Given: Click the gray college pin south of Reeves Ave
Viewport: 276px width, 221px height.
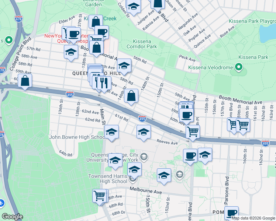Looking at the screenshot, I should click(180, 175).
